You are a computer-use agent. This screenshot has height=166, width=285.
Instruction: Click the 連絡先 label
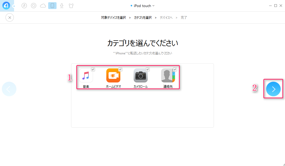[168, 87]
